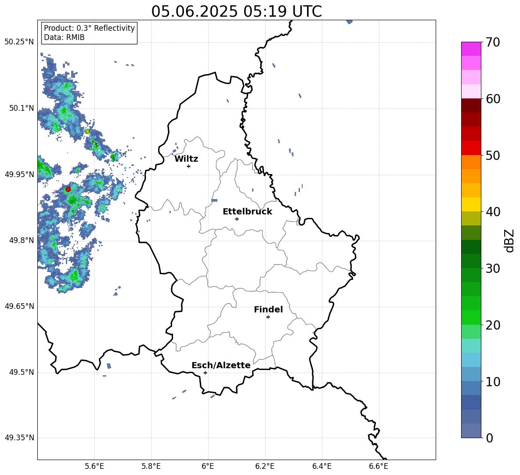Click the bright green colorbar segment above 20
The width and height of the screenshot is (520, 475).
471,318
